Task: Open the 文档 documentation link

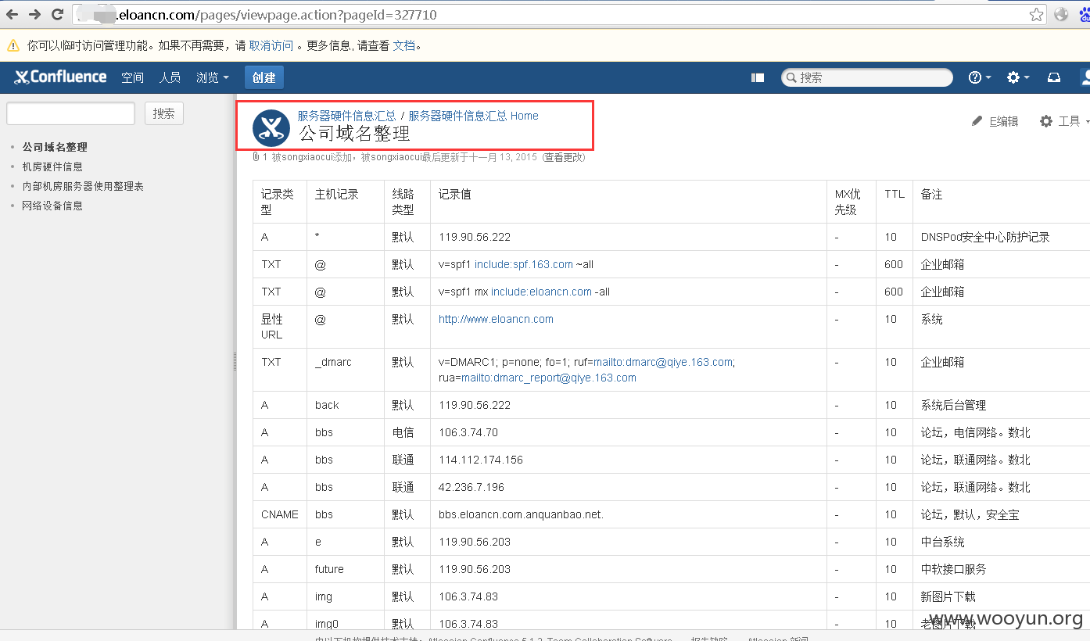Action: tap(403, 45)
